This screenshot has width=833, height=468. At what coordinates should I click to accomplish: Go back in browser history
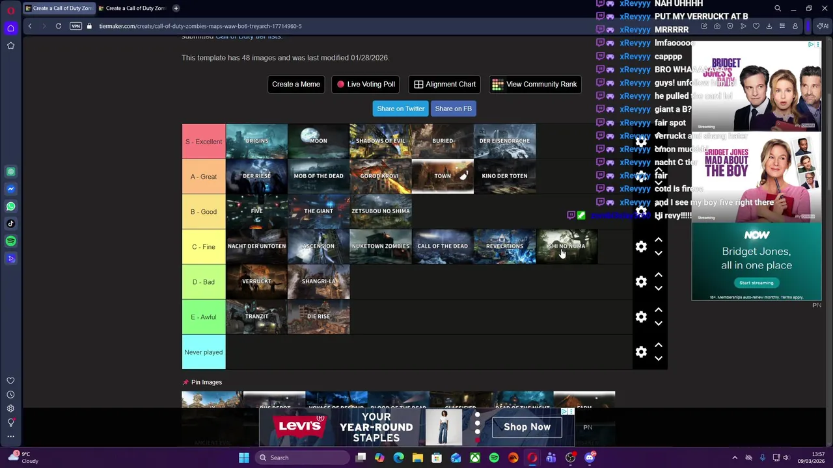pyautogui.click(x=30, y=26)
